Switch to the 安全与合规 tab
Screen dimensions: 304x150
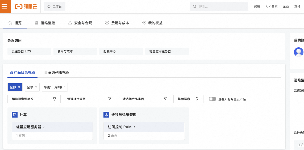[80, 23]
